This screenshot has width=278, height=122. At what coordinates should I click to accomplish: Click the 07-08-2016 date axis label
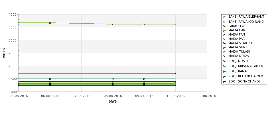[81, 96]
